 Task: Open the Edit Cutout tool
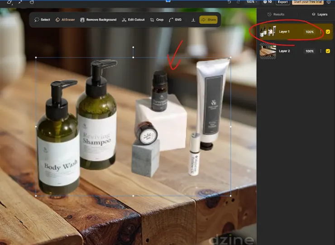click(133, 19)
